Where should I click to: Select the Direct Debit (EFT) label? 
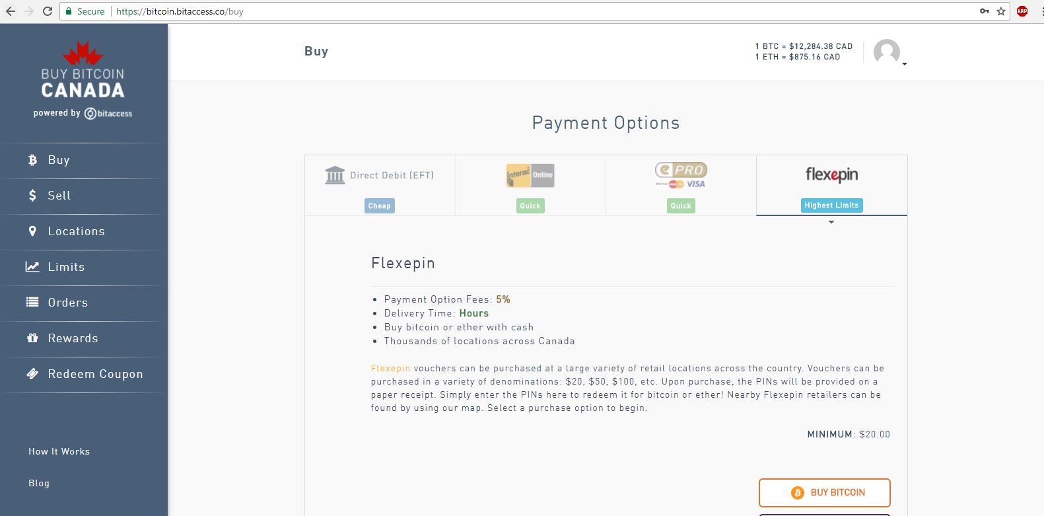(x=392, y=175)
